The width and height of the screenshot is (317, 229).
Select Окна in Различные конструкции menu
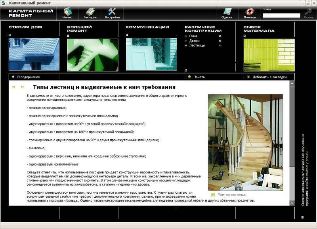193,36
